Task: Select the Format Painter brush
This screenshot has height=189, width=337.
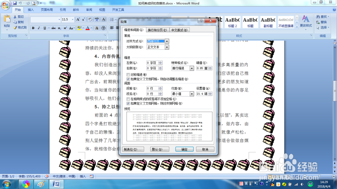Action: [x=15, y=28]
